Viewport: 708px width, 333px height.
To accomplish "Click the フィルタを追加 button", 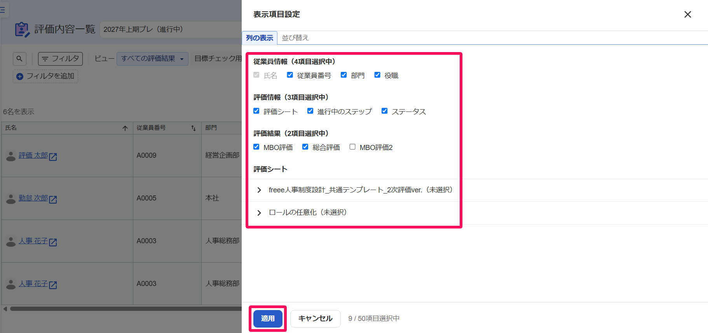I will click(45, 77).
